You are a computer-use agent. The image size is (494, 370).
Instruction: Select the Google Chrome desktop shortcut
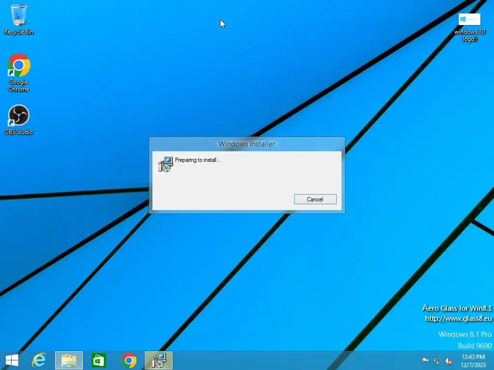(19, 73)
